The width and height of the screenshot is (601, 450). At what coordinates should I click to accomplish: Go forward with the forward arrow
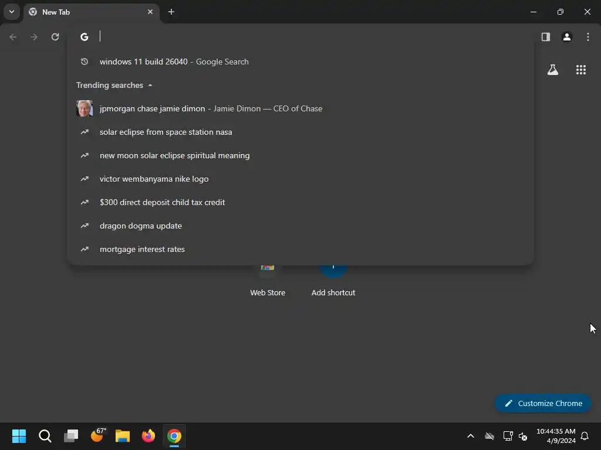[34, 37]
